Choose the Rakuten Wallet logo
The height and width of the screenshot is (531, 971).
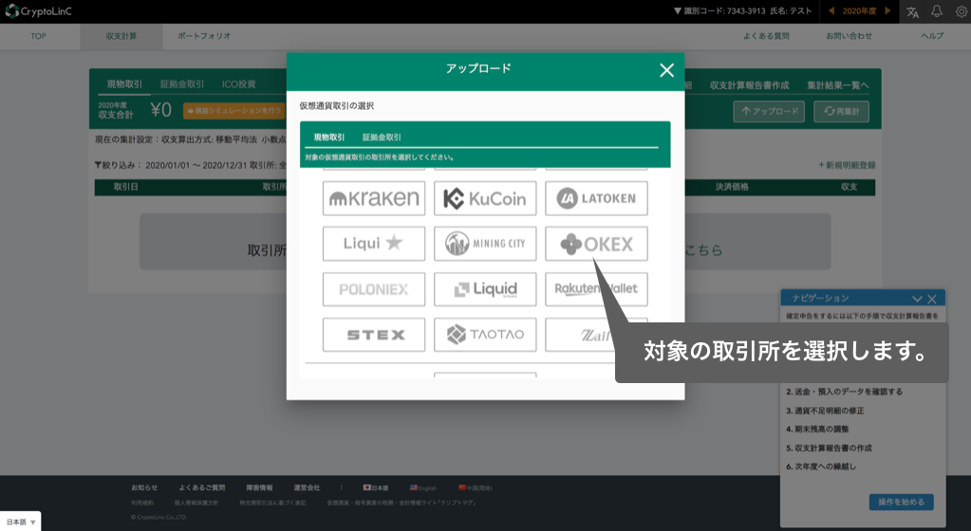[x=596, y=289]
